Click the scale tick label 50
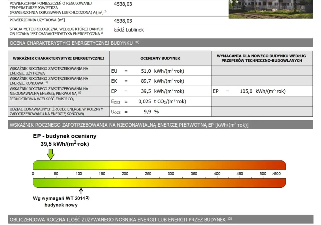Viewport: 321px width, 225px height. point(56,174)
